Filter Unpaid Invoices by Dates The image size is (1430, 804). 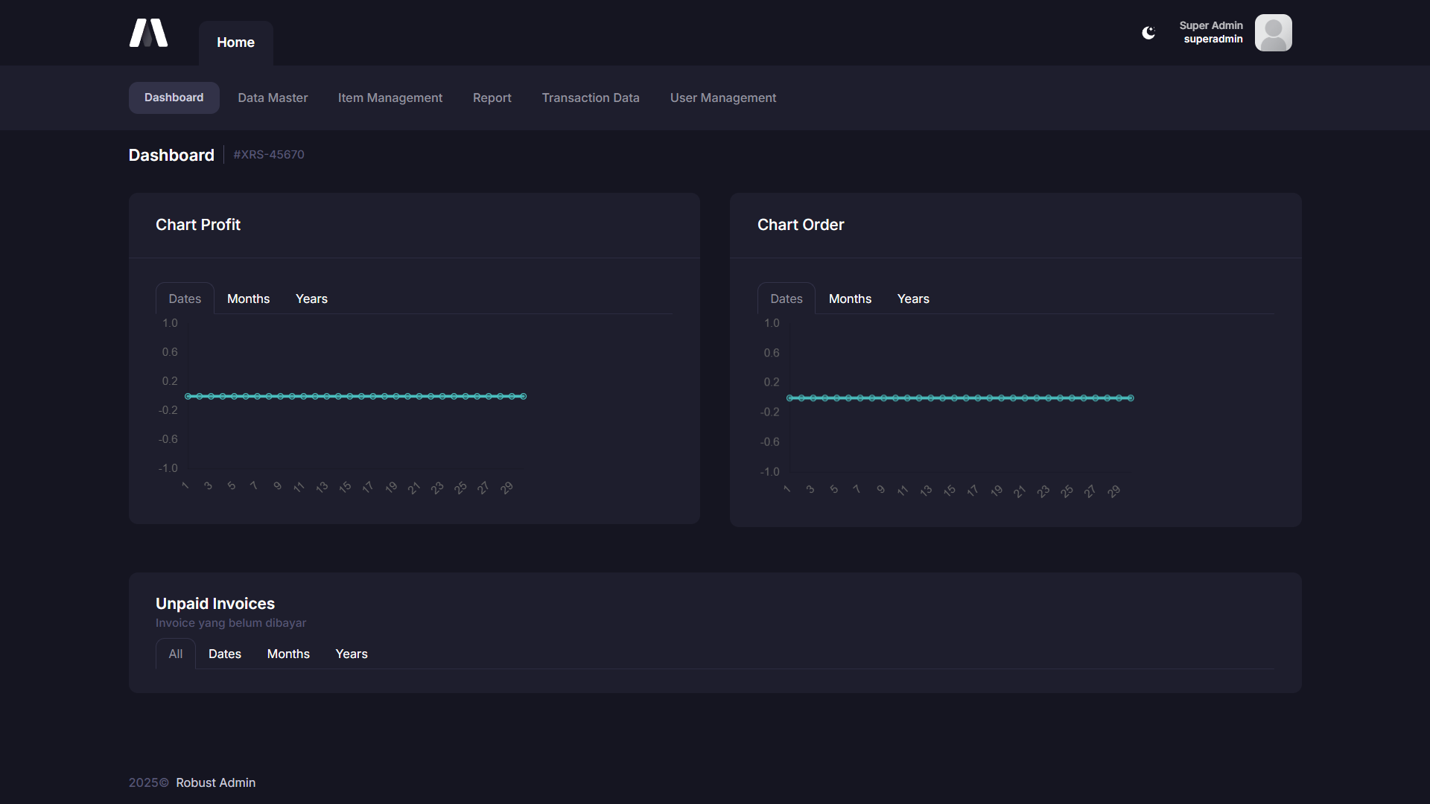224,654
